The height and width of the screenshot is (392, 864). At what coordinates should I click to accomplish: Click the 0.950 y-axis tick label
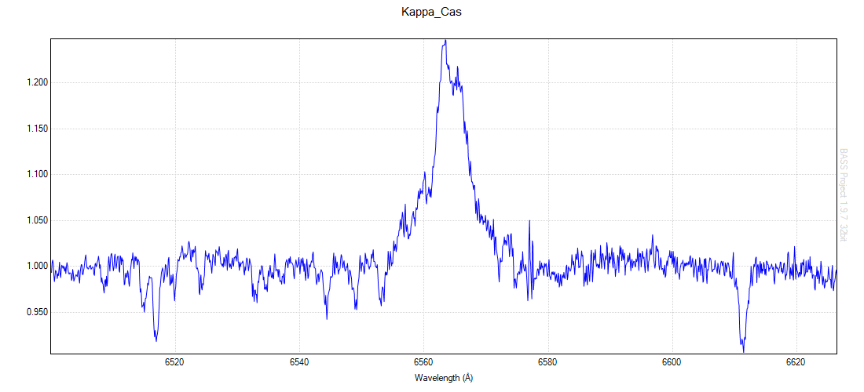point(37,312)
